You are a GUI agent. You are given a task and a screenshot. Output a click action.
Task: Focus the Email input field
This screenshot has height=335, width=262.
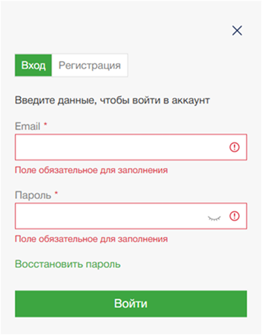(x=131, y=147)
